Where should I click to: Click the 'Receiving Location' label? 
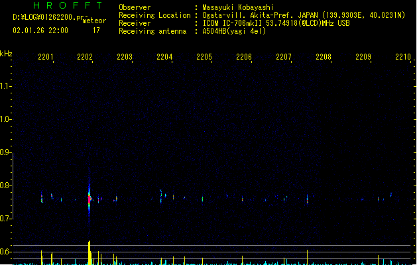(154, 15)
